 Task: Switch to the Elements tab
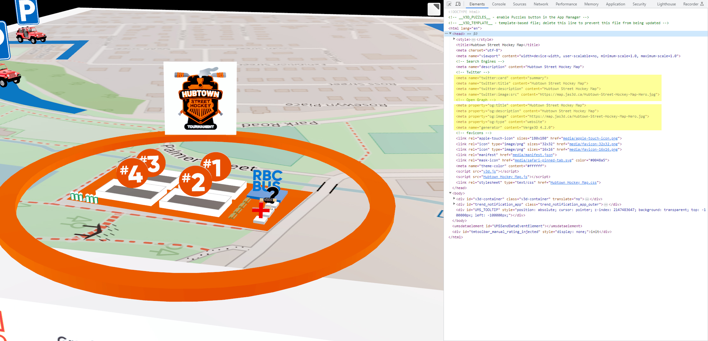[x=477, y=4]
